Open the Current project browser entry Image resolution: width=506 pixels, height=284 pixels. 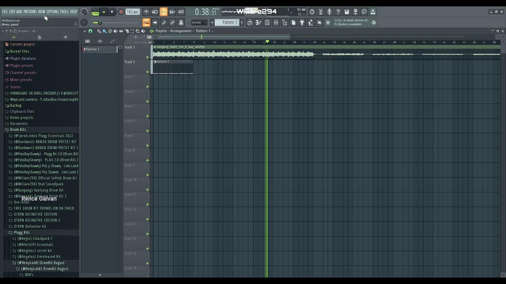(22, 44)
